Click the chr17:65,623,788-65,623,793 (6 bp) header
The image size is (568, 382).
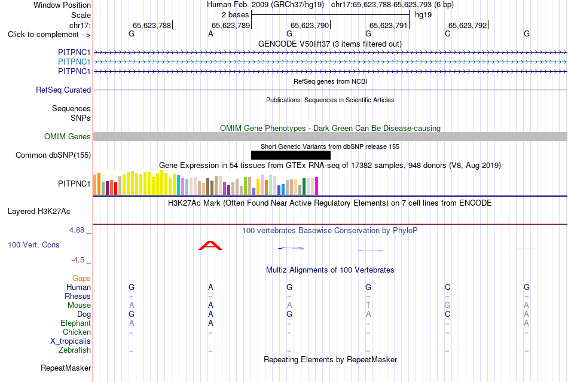coord(392,5)
